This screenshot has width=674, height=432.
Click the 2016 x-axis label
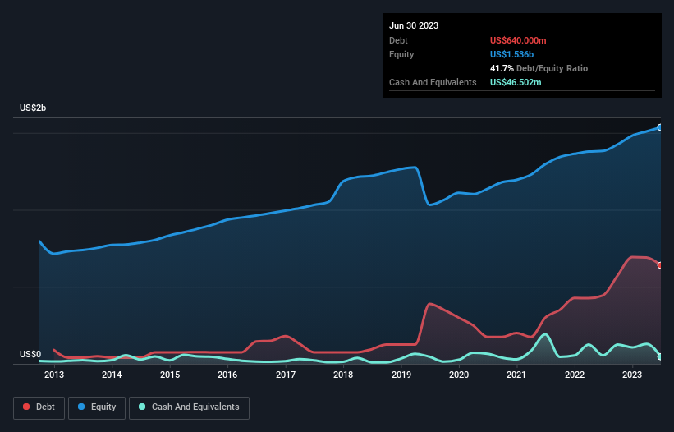tap(227, 375)
